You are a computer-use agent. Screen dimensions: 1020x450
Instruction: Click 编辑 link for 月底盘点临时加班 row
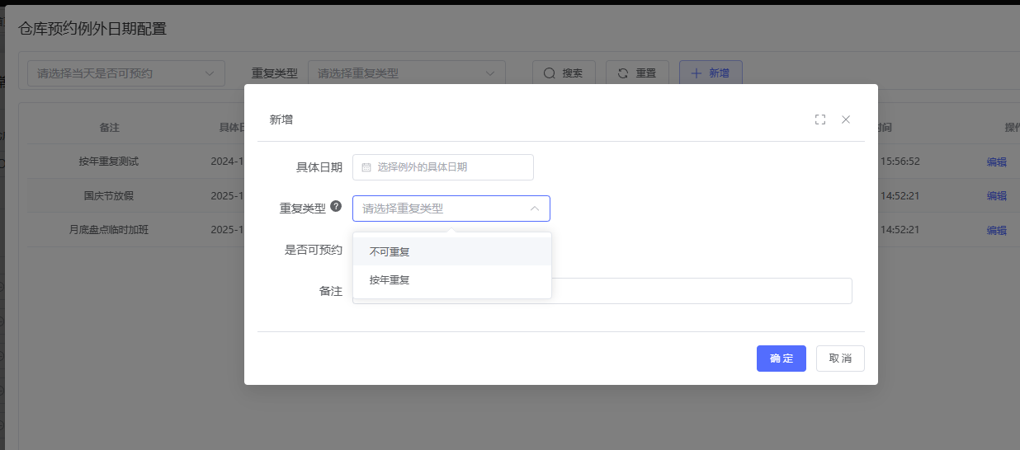pyautogui.click(x=996, y=231)
